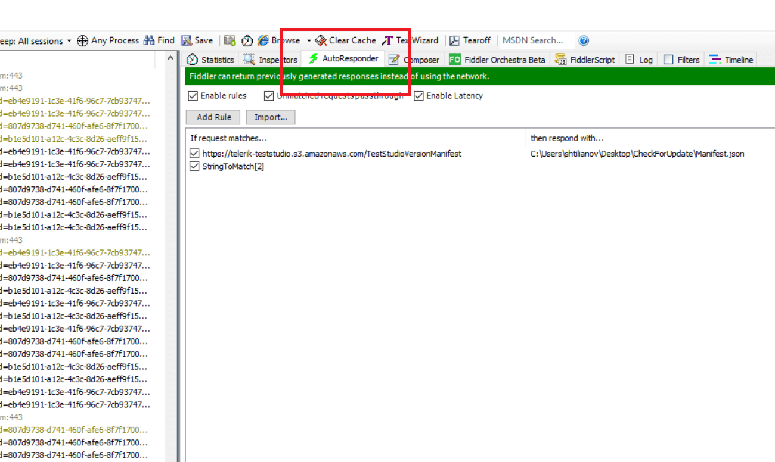Click the Any Process crosshair icon

(83, 40)
